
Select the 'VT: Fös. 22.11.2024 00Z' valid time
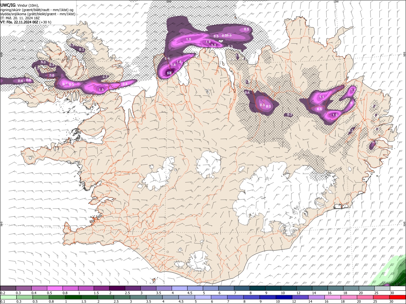19,22
